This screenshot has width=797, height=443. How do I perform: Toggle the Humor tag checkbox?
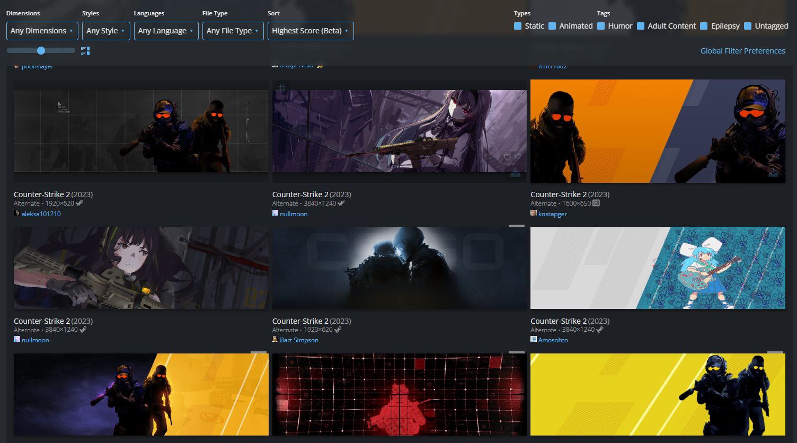coord(601,26)
